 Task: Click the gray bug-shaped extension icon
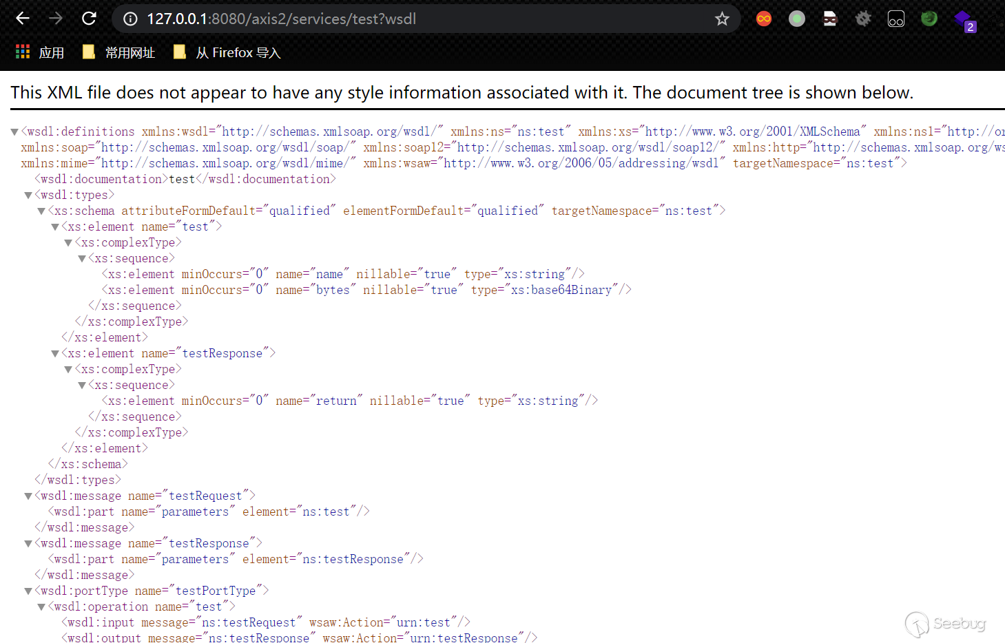coord(863,19)
